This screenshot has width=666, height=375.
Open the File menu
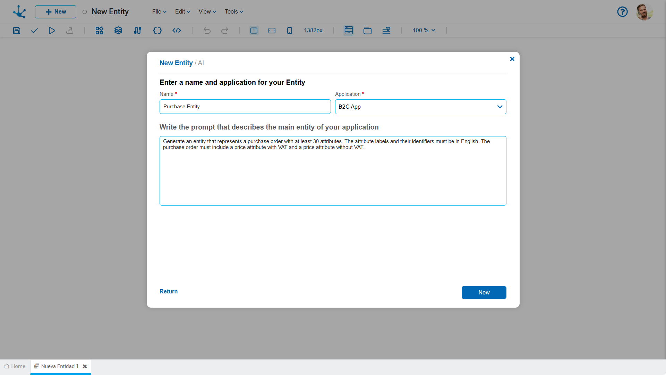coord(160,11)
